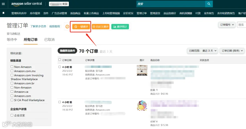The height and width of the screenshot is (129, 246).
Task: Open the 订单日期 (降序) sort dropdown
Action: coord(232,51)
